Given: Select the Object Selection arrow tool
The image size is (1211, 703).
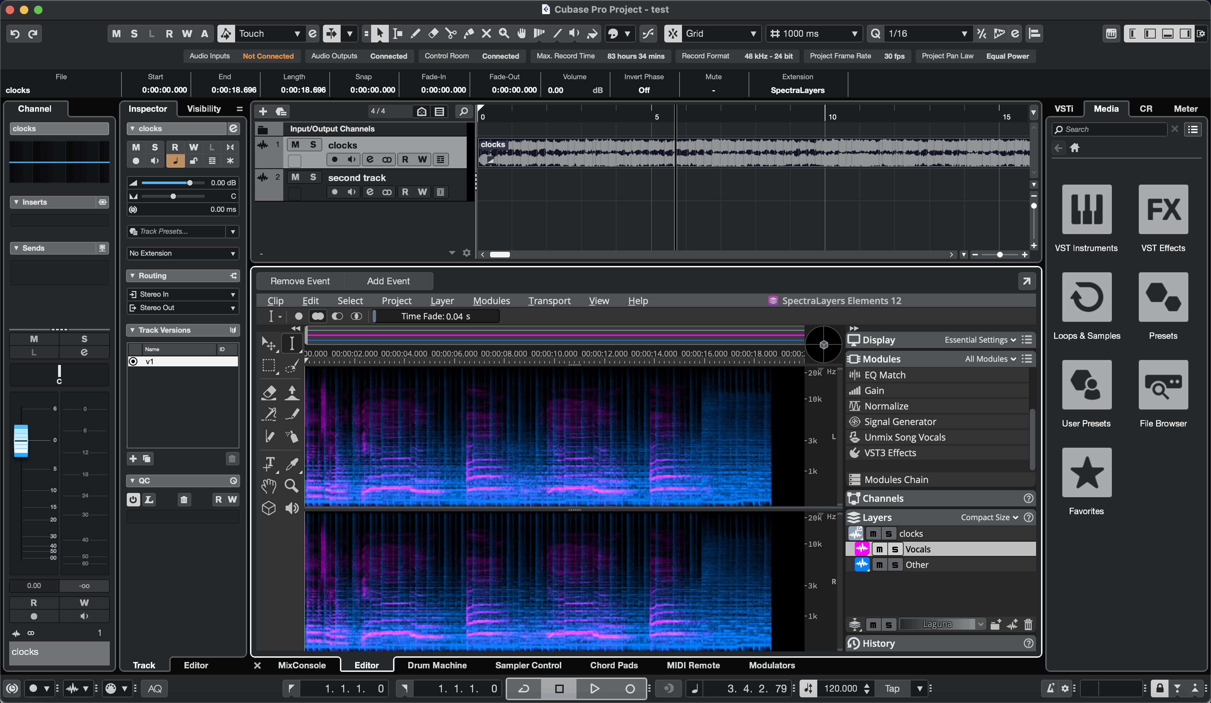Looking at the screenshot, I should (380, 34).
